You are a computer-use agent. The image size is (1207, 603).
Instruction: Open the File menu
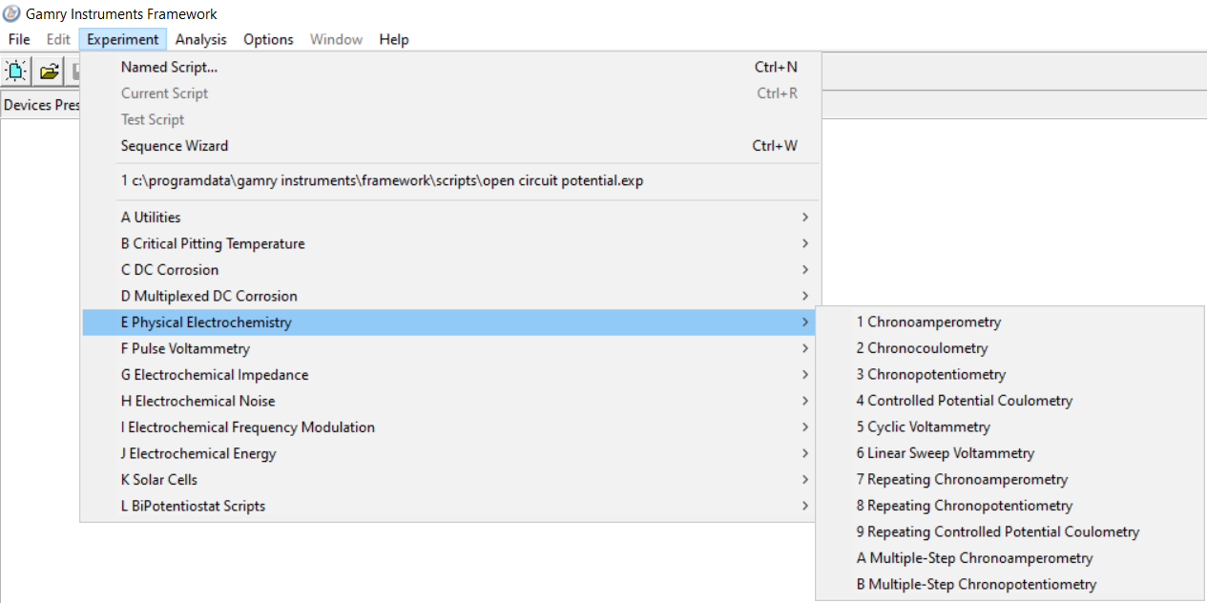(19, 39)
